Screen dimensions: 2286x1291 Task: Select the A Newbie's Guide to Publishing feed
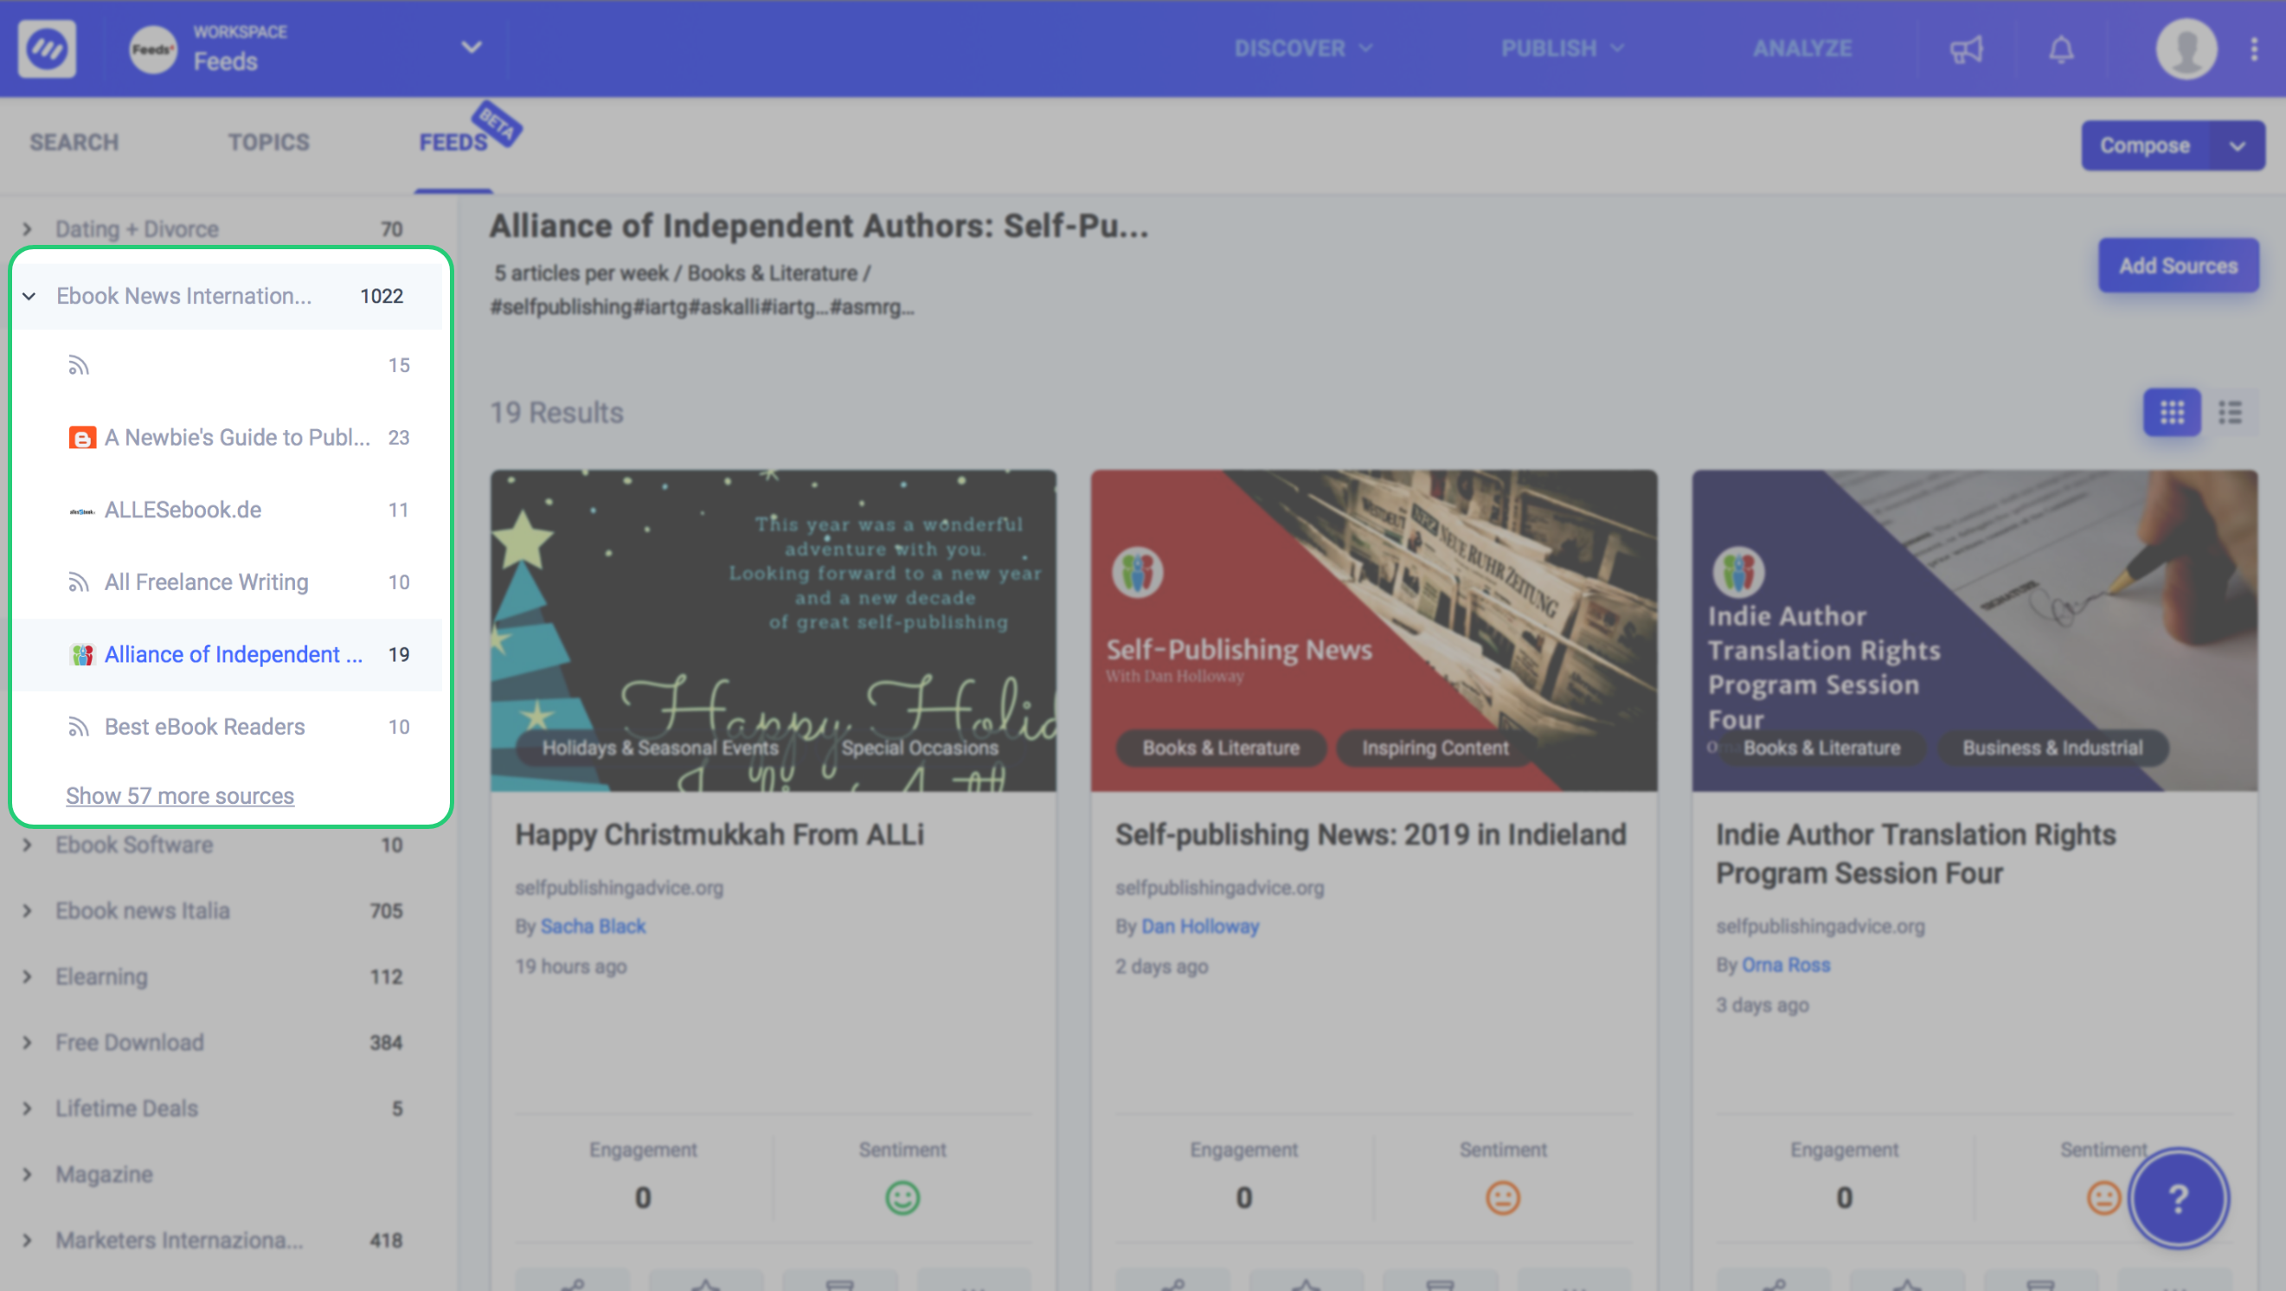click(x=228, y=438)
